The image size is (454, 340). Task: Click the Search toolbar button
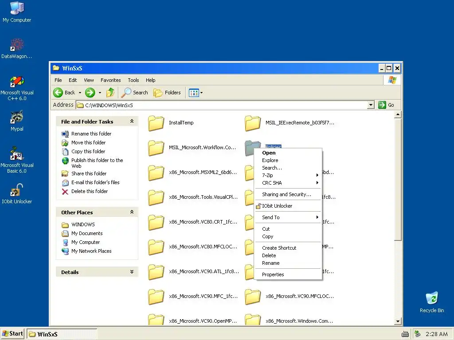[x=135, y=93]
